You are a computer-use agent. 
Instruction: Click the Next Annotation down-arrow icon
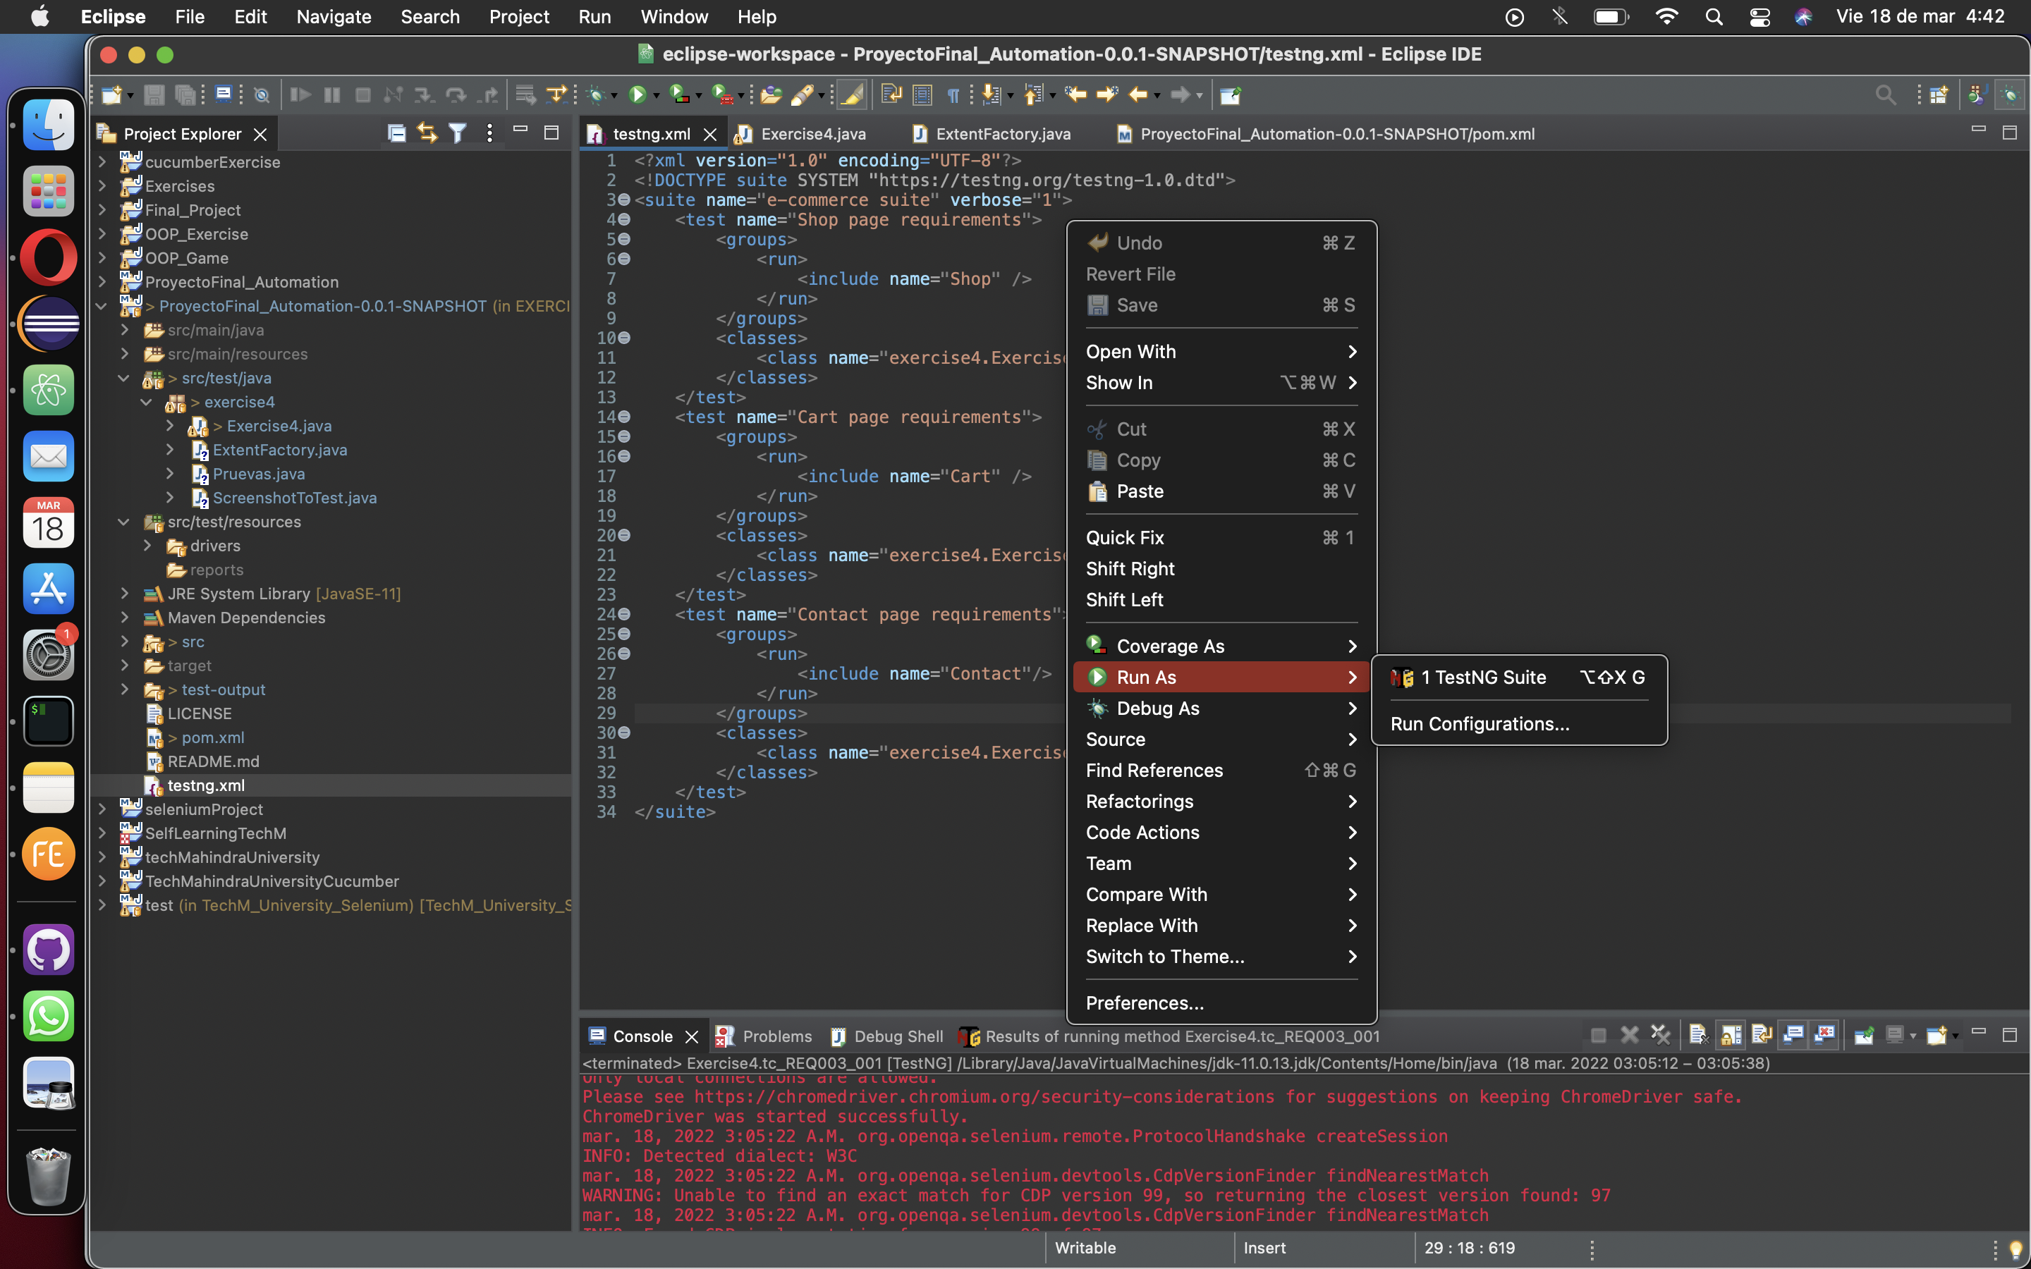pyautogui.click(x=991, y=95)
